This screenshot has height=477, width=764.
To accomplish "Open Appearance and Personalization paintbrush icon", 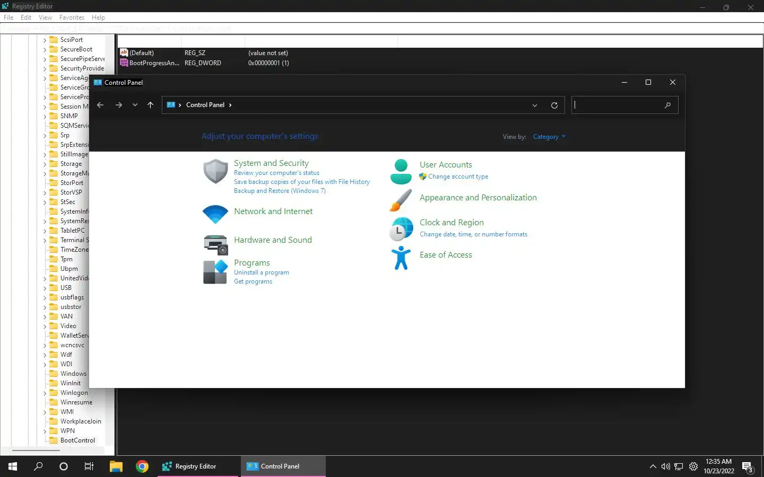I will pyautogui.click(x=401, y=200).
